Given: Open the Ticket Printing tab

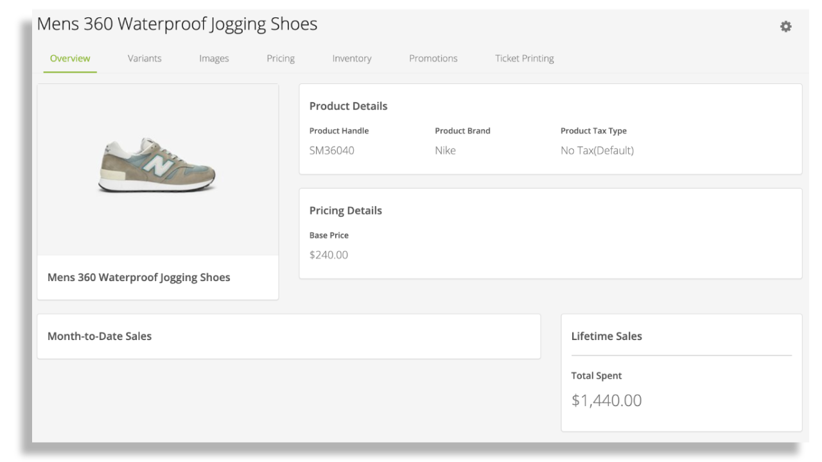Looking at the screenshot, I should 525,58.
